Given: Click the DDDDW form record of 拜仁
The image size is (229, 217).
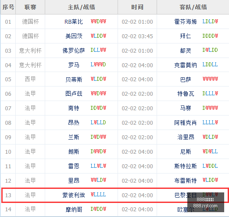Looking at the screenshot, I should tap(210, 36).
